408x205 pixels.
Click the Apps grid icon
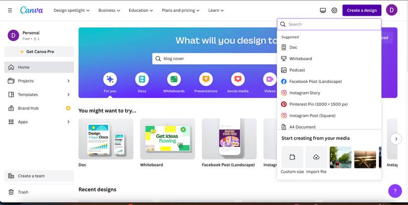coord(11,122)
